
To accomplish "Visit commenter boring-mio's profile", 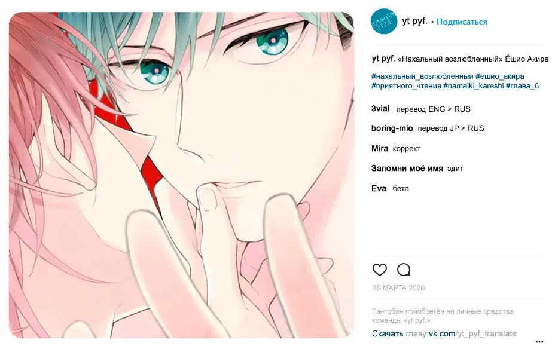I will [392, 128].
